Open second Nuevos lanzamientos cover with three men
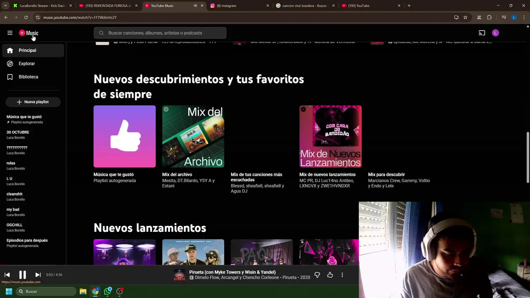 tap(193, 252)
